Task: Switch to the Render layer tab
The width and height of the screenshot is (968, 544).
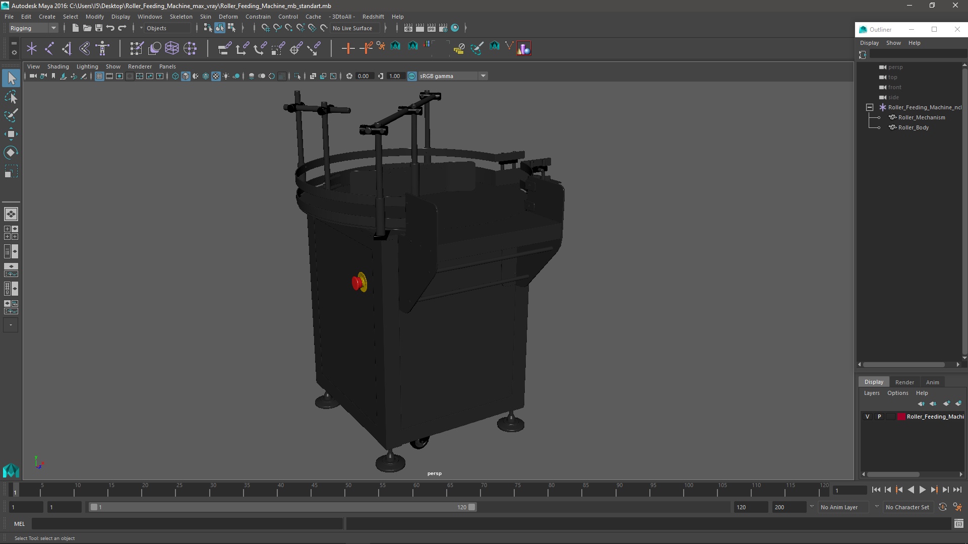Action: pos(904,382)
